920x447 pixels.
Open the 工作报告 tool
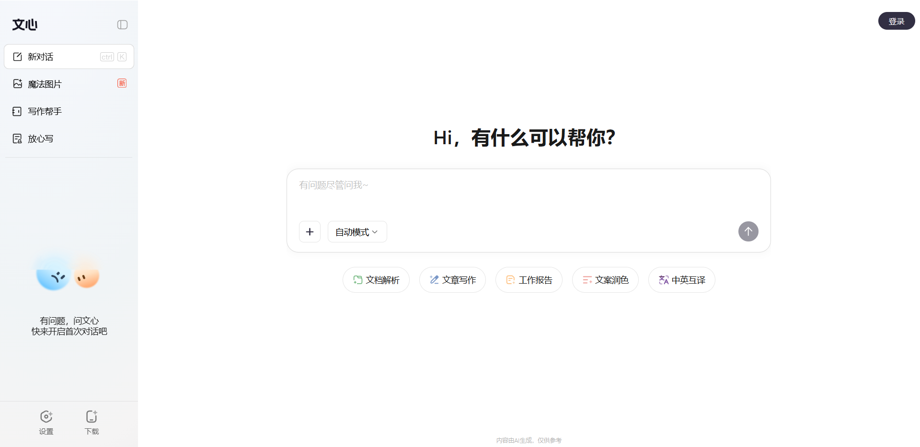click(x=529, y=280)
